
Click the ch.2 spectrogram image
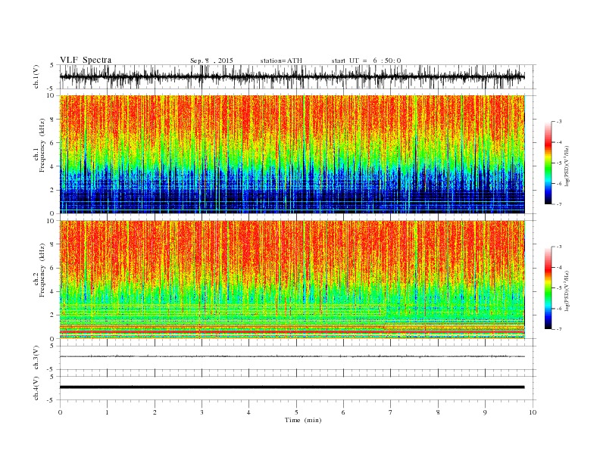click(x=292, y=280)
